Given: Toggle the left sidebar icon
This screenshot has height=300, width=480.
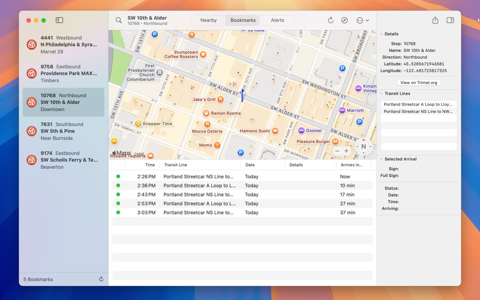Looking at the screenshot, I should pyautogui.click(x=60, y=20).
